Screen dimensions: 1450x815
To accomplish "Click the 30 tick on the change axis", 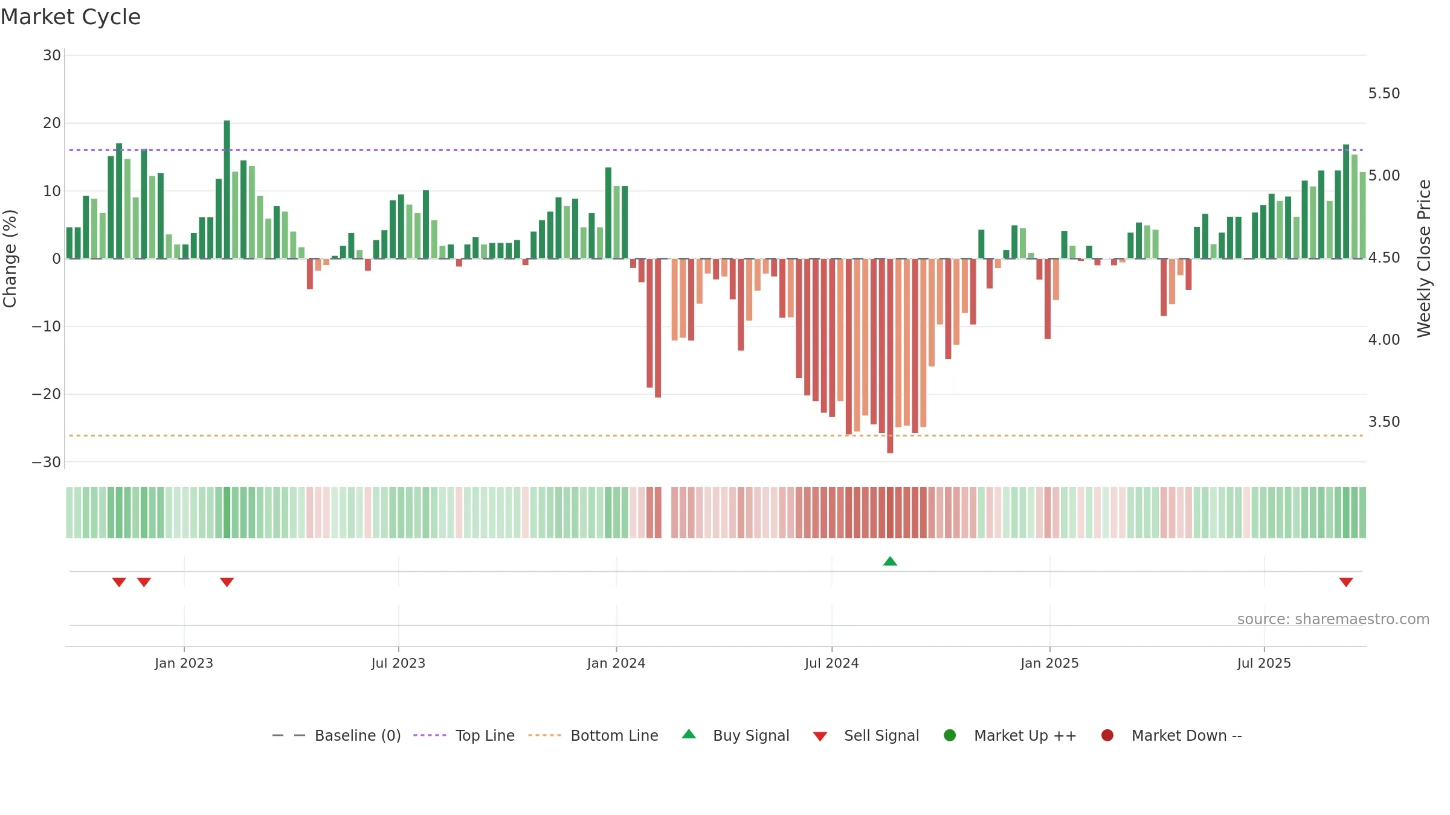I will point(52,56).
